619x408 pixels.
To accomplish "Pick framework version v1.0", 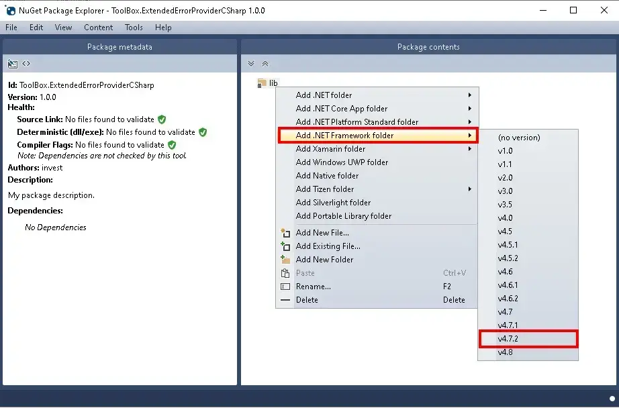I will [x=528, y=151].
